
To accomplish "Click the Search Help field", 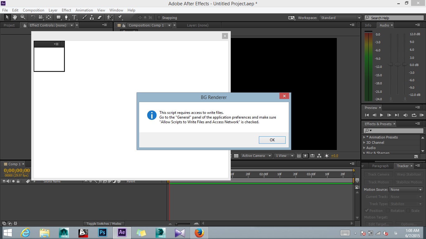I will coord(394,18).
